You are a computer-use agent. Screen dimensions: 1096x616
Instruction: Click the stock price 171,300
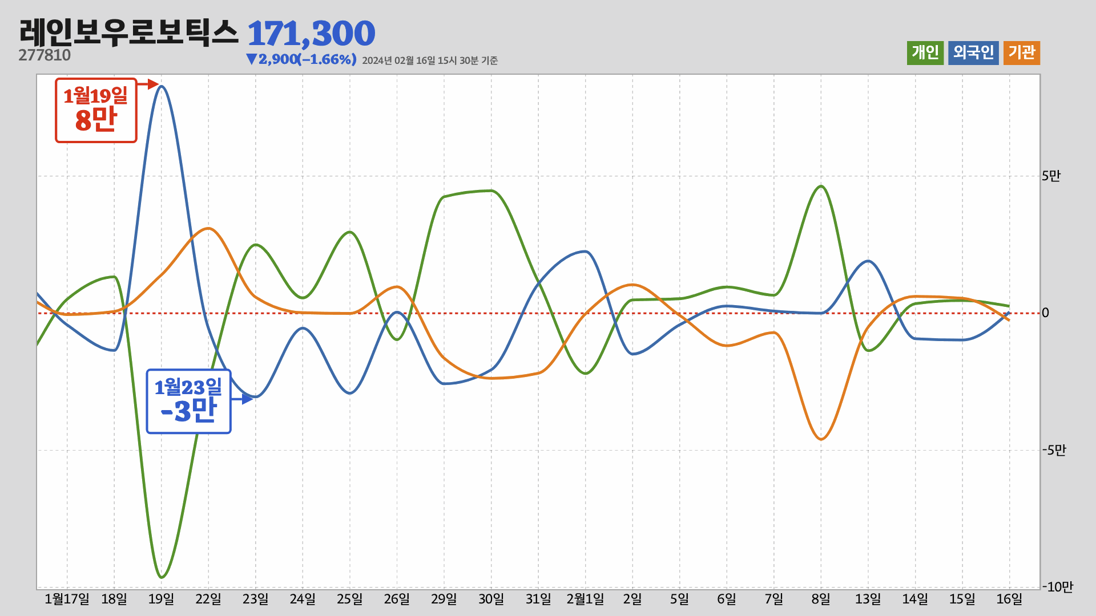pyautogui.click(x=311, y=34)
